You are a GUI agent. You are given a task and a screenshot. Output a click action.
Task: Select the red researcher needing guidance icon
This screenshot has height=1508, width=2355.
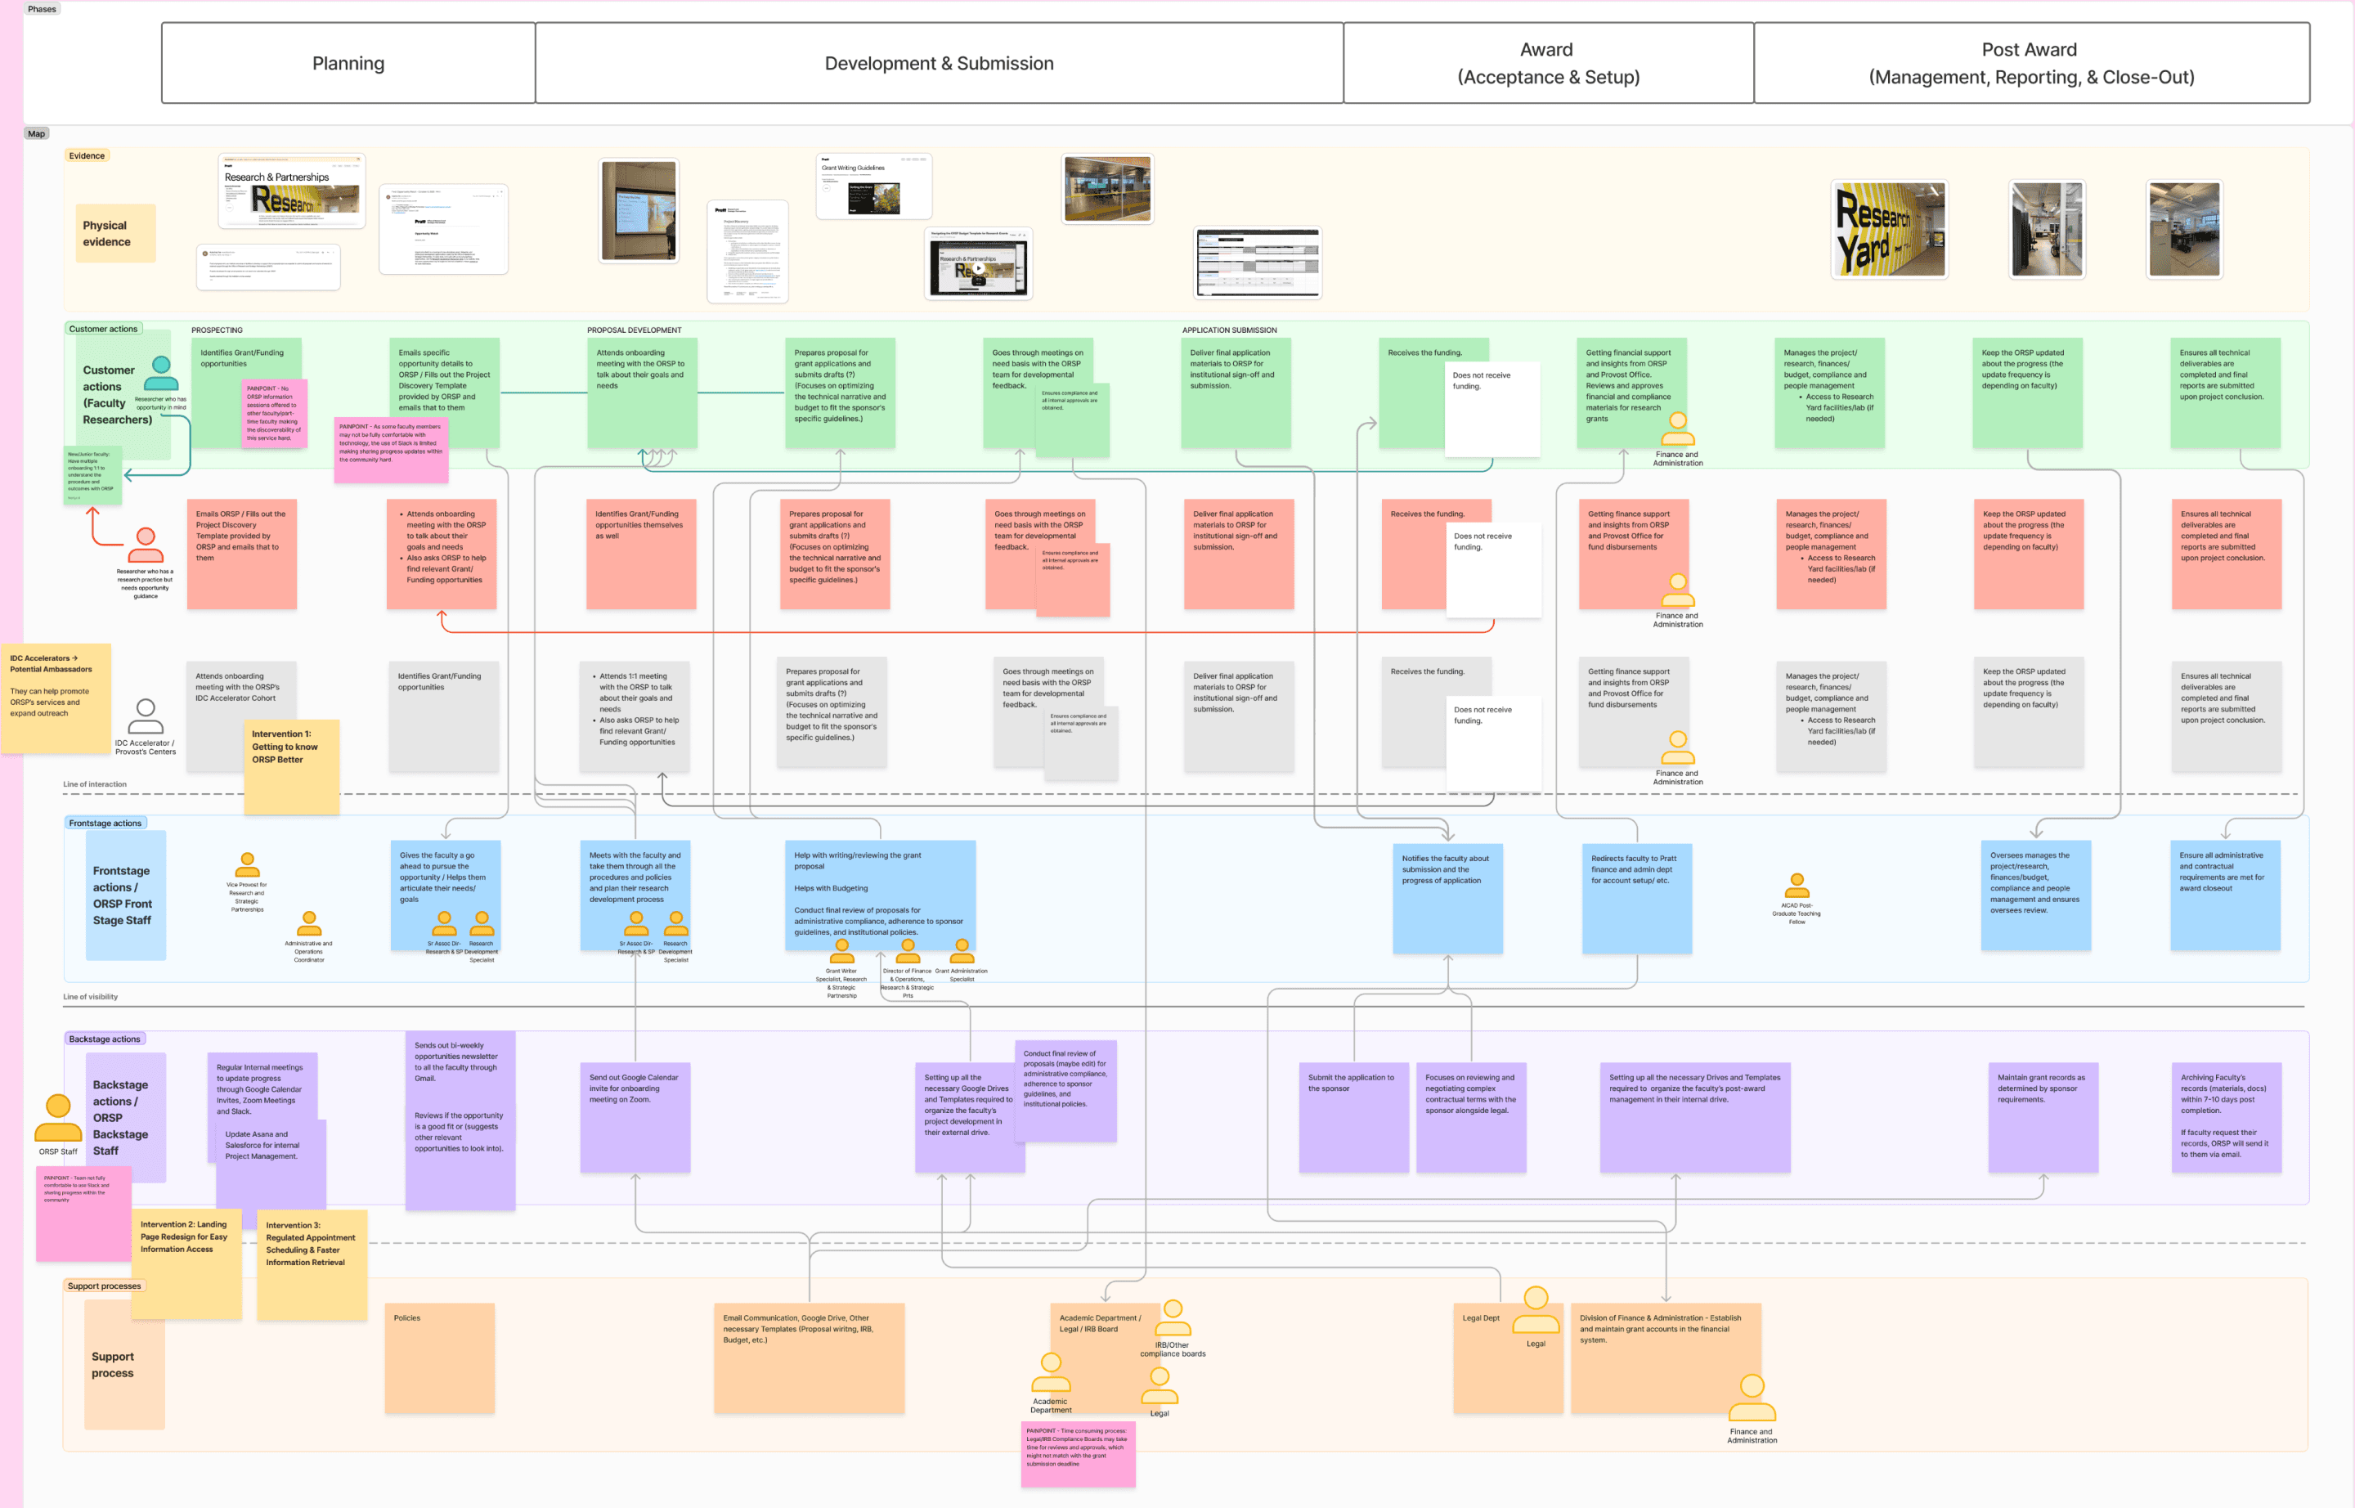(145, 545)
